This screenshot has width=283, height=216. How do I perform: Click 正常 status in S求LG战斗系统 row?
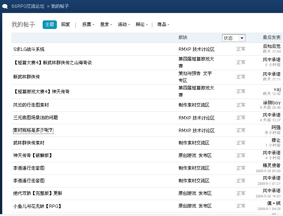[241, 49]
